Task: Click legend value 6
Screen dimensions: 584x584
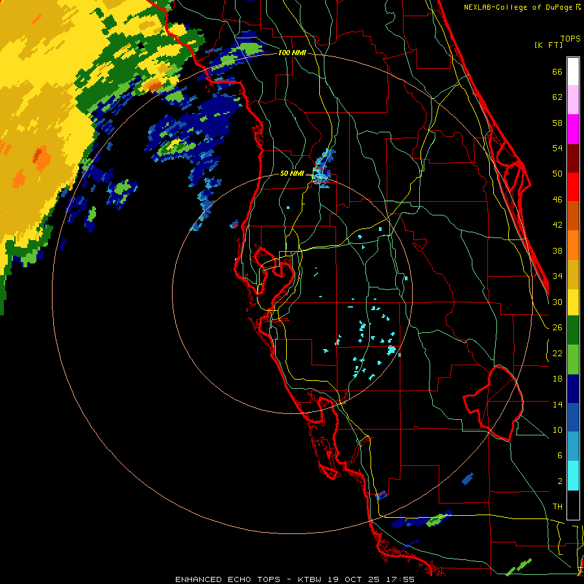Action: pos(560,456)
